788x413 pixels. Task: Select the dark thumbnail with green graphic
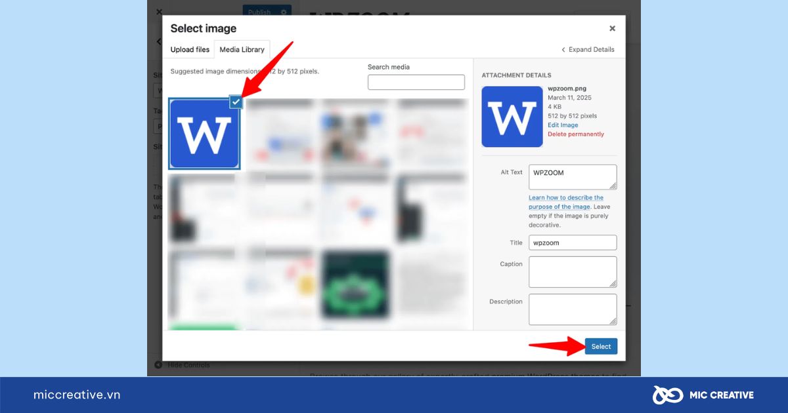(x=356, y=285)
